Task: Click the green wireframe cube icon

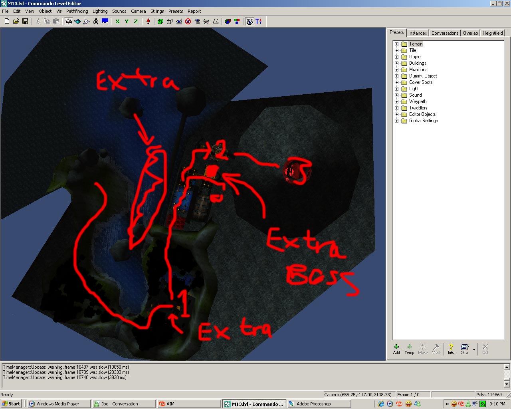Action: (x=160, y=22)
